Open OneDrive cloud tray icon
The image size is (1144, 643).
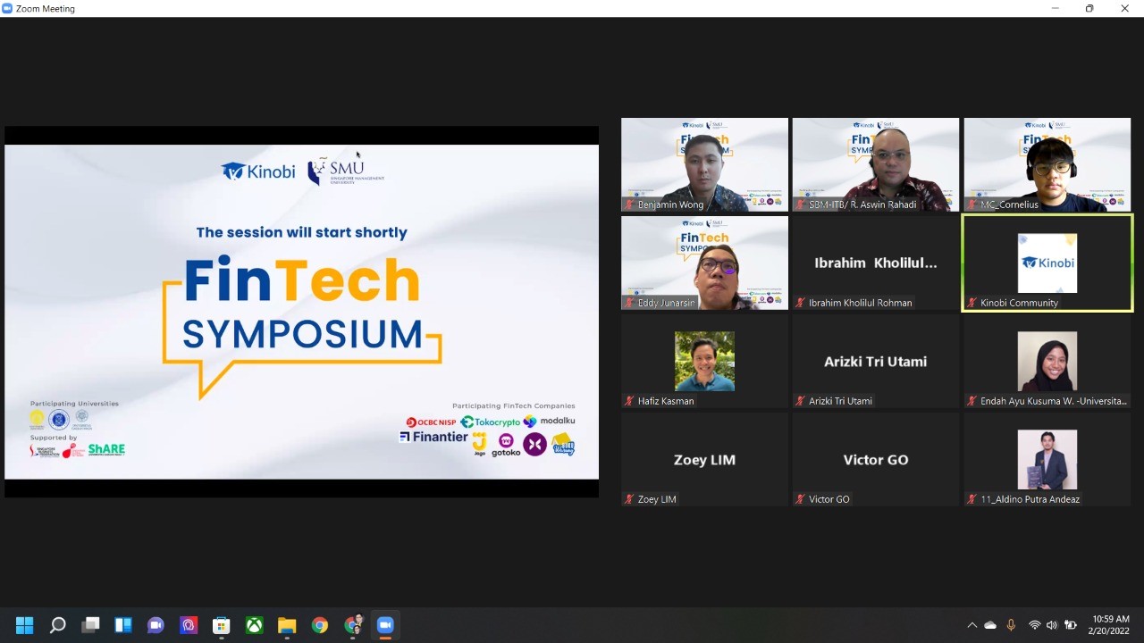coord(990,625)
